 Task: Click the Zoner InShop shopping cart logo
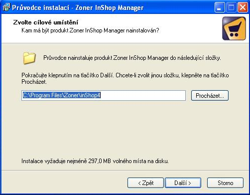tap(234, 28)
